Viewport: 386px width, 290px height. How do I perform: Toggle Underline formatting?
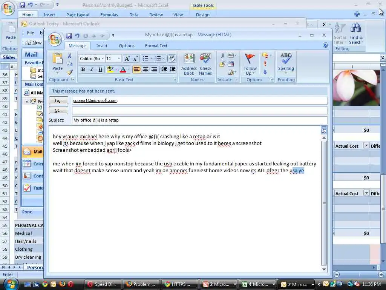[100, 69]
